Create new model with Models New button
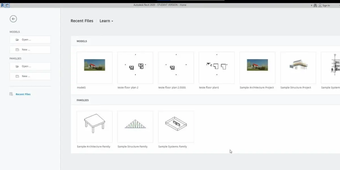Viewport: 340px width, 170px height. (30, 50)
